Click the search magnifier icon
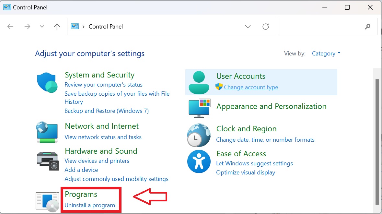Image resolution: width=382 pixels, height=214 pixels. coord(367,27)
